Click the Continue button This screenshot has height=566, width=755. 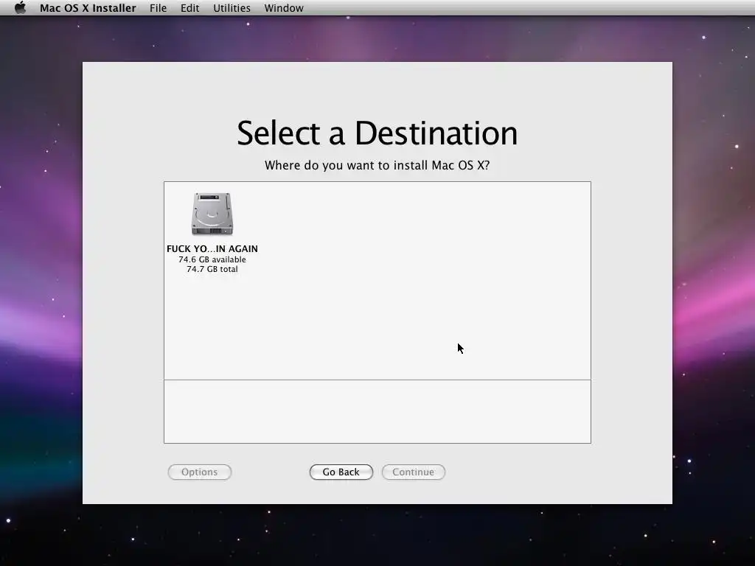point(413,472)
